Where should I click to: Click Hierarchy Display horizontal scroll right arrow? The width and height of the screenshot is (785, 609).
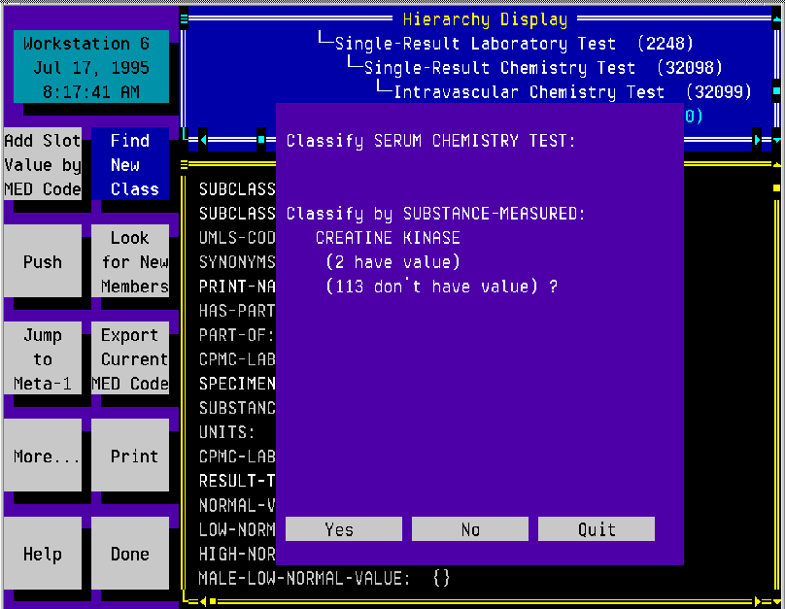coord(757,140)
